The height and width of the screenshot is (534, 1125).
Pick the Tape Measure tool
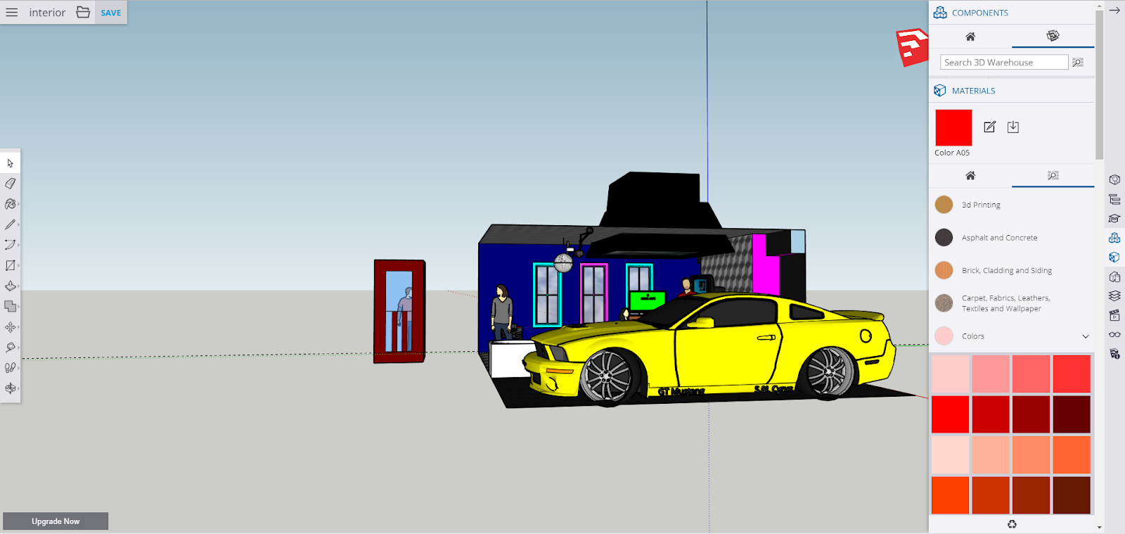tap(10, 347)
